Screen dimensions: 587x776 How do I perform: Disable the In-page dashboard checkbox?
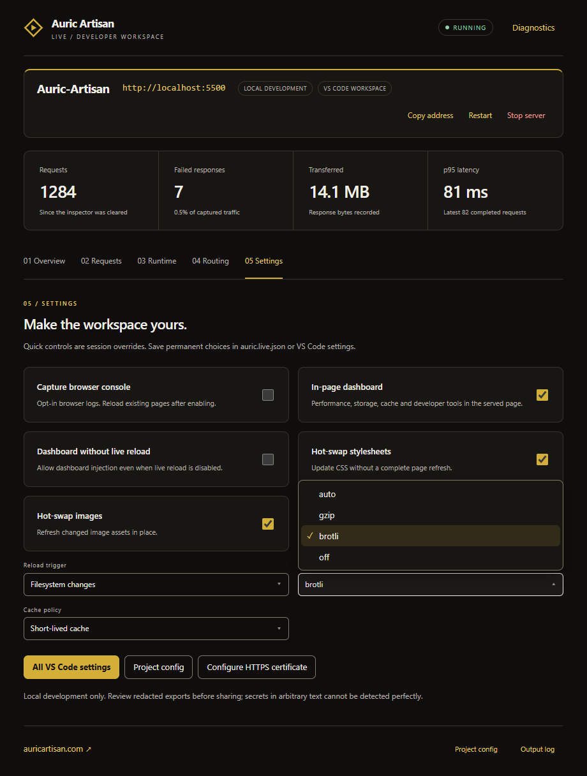click(542, 395)
